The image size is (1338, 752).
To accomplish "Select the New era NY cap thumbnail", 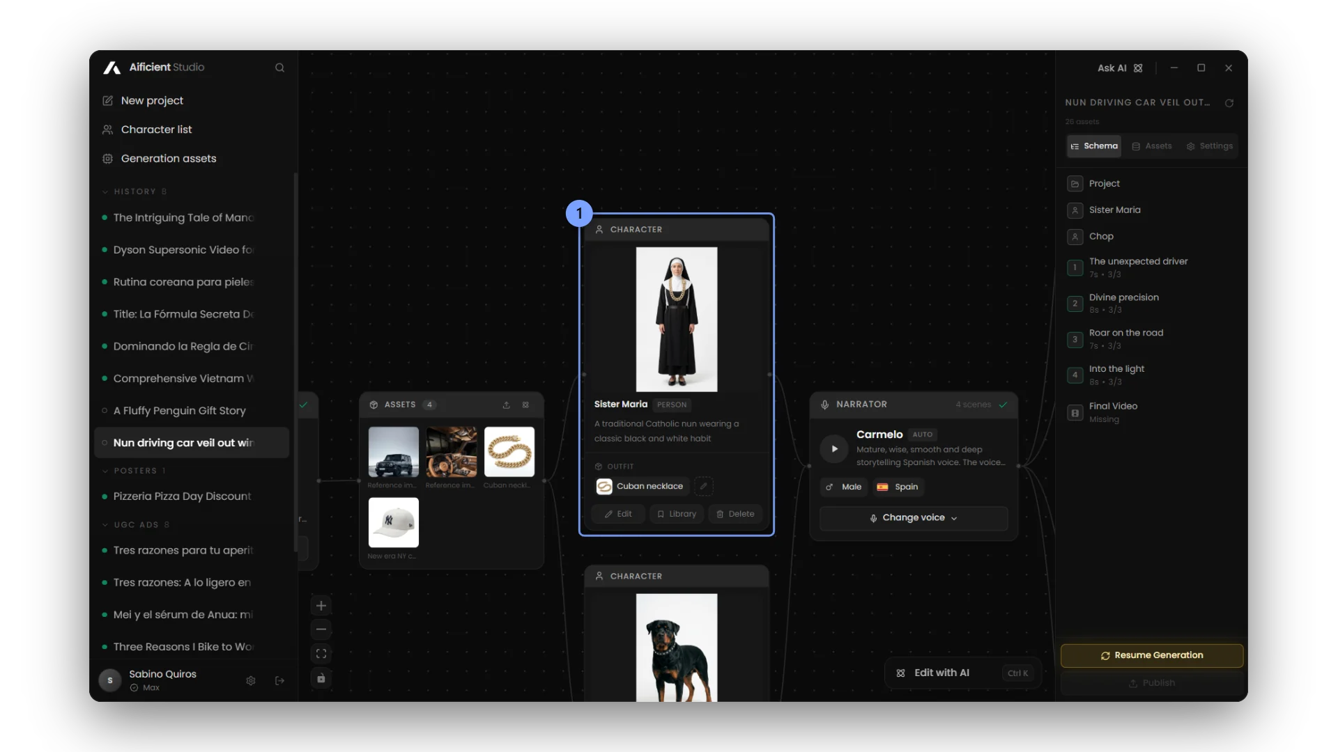I will [393, 522].
